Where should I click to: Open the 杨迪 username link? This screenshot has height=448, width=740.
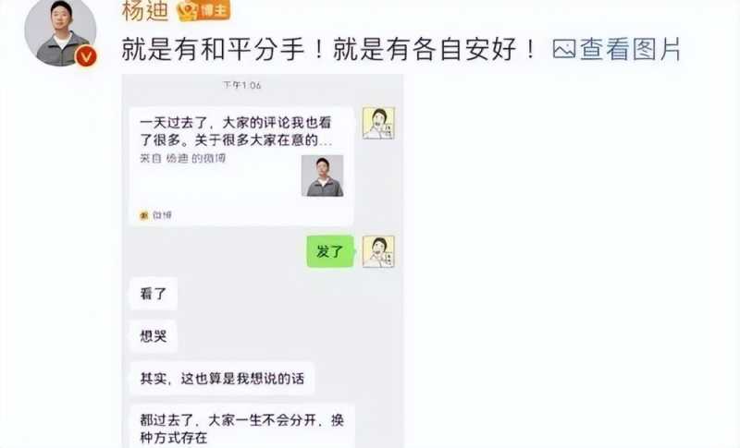pyautogui.click(x=145, y=10)
